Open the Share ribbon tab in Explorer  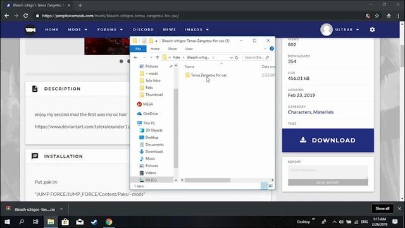[172, 49]
